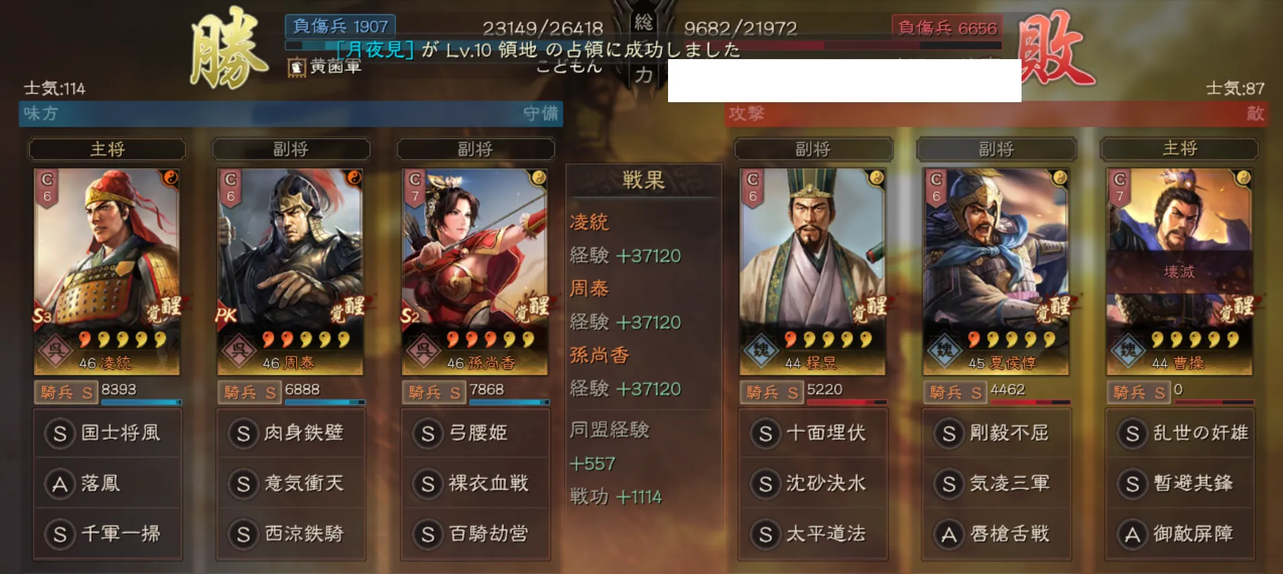Click 凌統's 騎兵 S troop type badge
This screenshot has width=1283, height=574.
coord(66,393)
